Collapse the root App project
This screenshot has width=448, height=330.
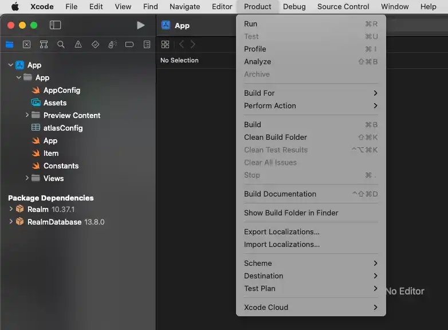pyautogui.click(x=10, y=65)
